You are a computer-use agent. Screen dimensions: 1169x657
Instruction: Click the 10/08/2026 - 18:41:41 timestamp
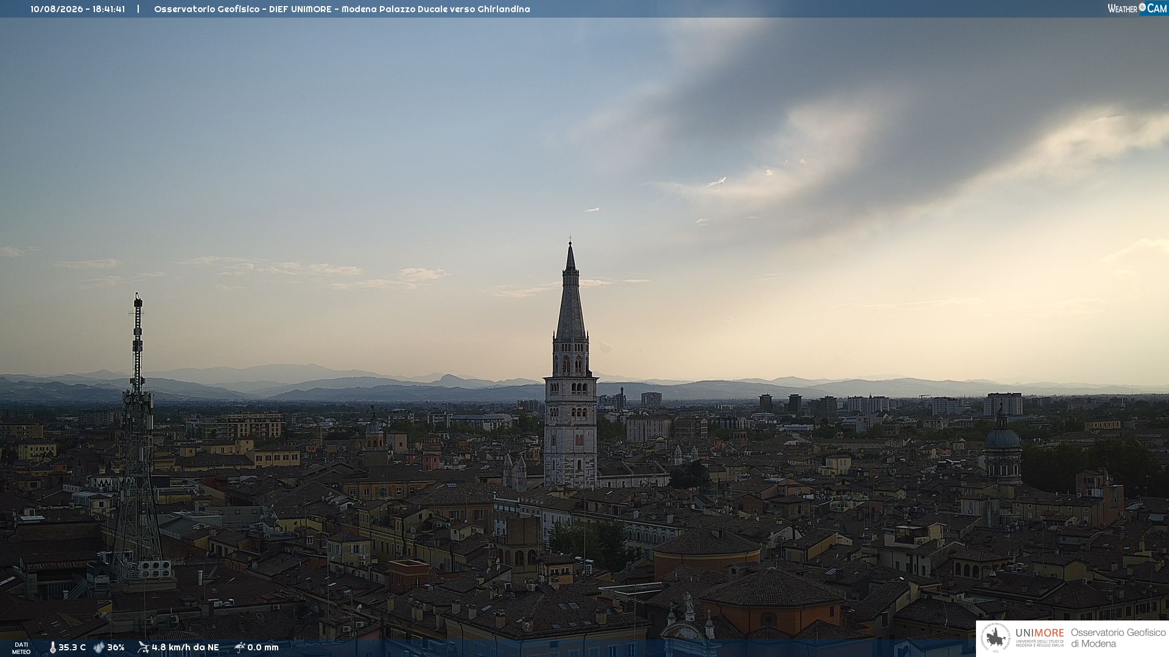pyautogui.click(x=78, y=9)
